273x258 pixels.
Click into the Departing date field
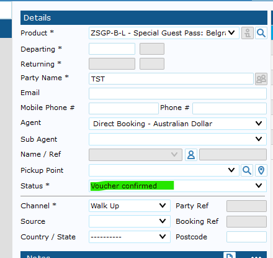point(112,49)
